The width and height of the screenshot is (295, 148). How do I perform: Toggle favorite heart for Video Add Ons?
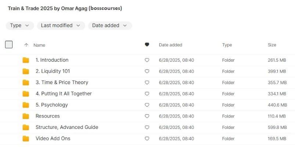tap(147, 139)
